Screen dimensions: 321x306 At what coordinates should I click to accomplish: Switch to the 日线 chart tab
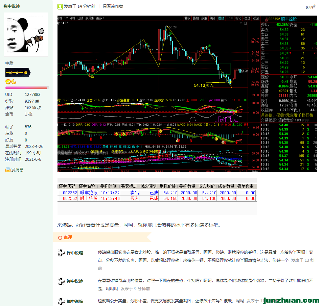point(80,18)
